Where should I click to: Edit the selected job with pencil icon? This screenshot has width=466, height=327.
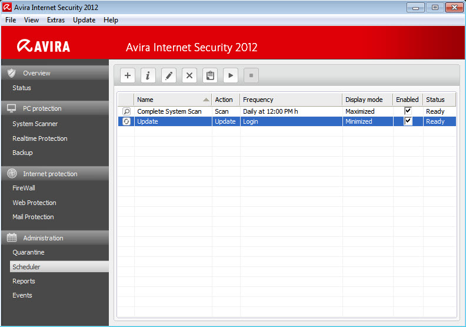[x=168, y=75]
